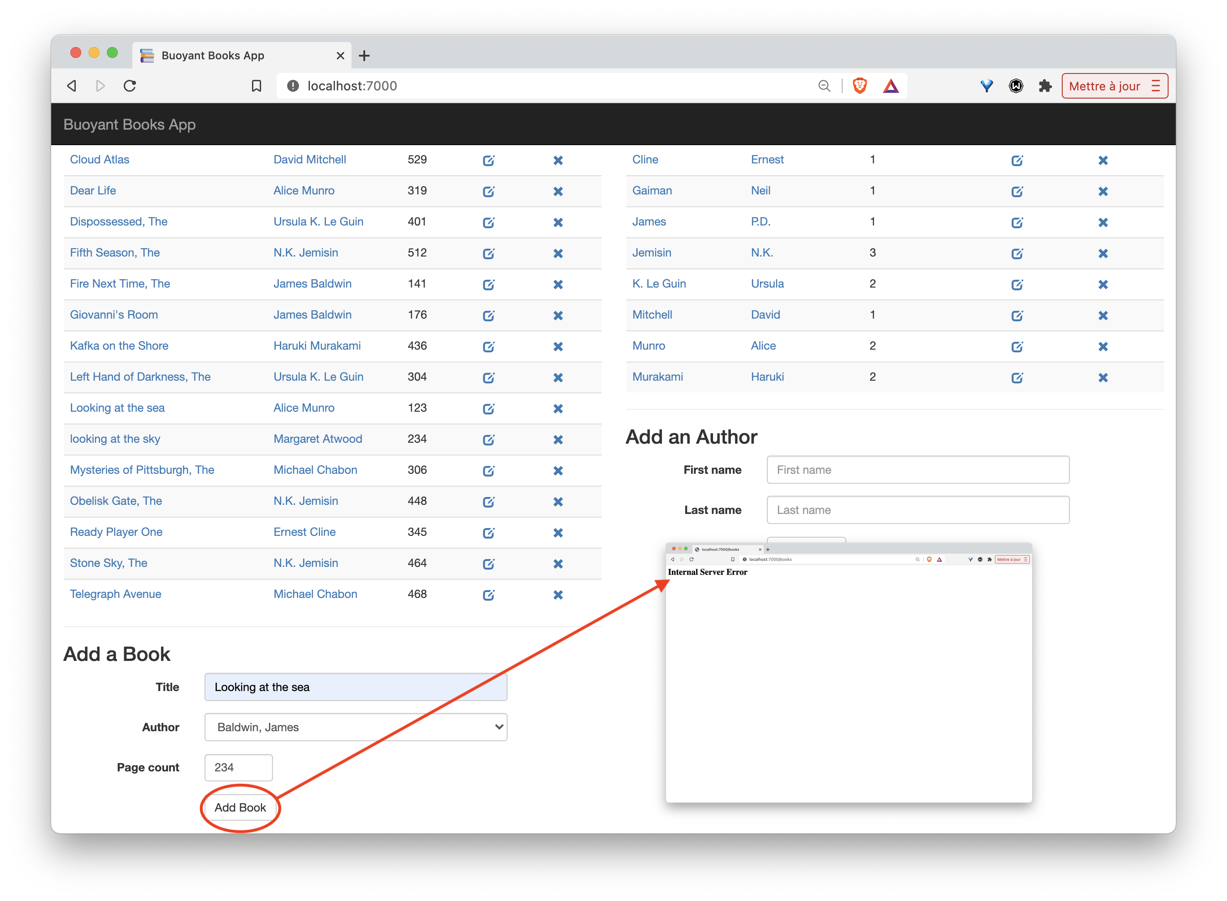Viewport: 1227px width, 901px height.
Task: Focus the Page count input field
Action: click(238, 767)
